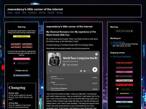
Task: Visit the Fanfiction section
Action: click(32, 12)
